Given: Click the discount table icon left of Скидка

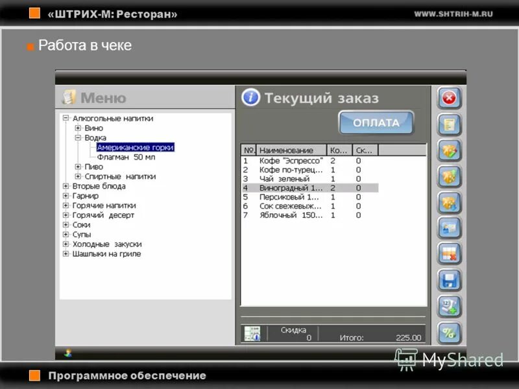Looking at the screenshot, I should point(252,333).
